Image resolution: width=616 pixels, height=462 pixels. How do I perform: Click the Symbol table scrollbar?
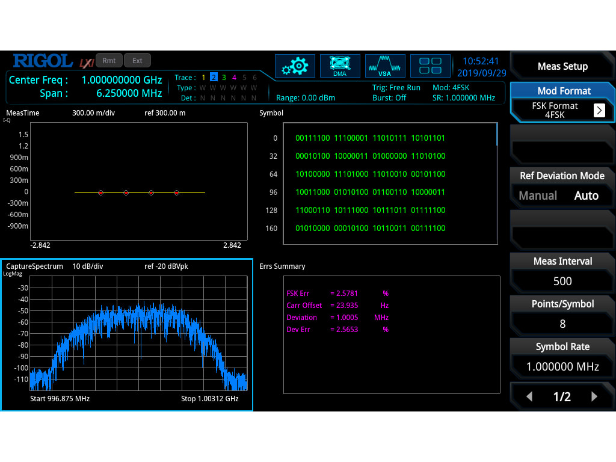[497, 134]
